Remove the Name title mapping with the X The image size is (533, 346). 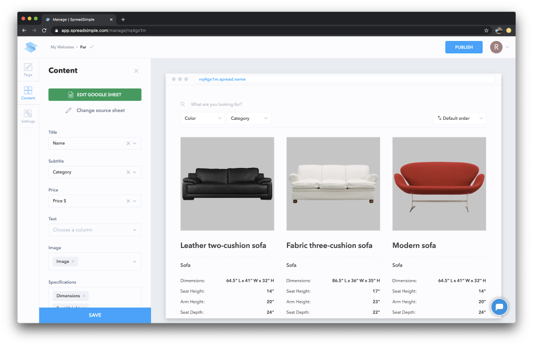pyautogui.click(x=127, y=143)
